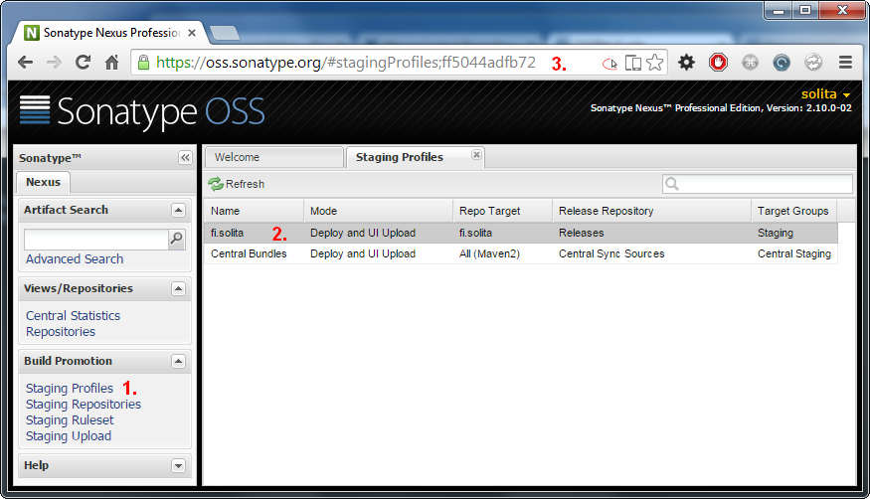This screenshot has height=499, width=870.
Task: Open the gear extension icon
Action: pyautogui.click(x=686, y=63)
